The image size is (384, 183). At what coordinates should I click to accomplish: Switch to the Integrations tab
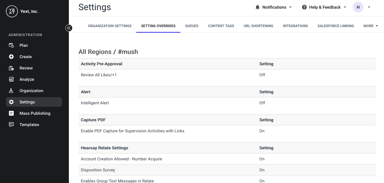pyautogui.click(x=295, y=26)
